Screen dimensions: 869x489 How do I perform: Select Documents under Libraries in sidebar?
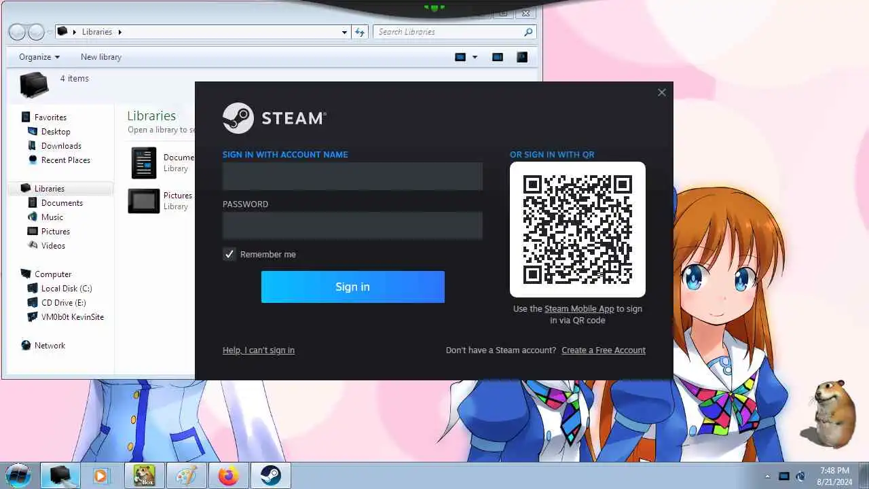[x=62, y=203]
